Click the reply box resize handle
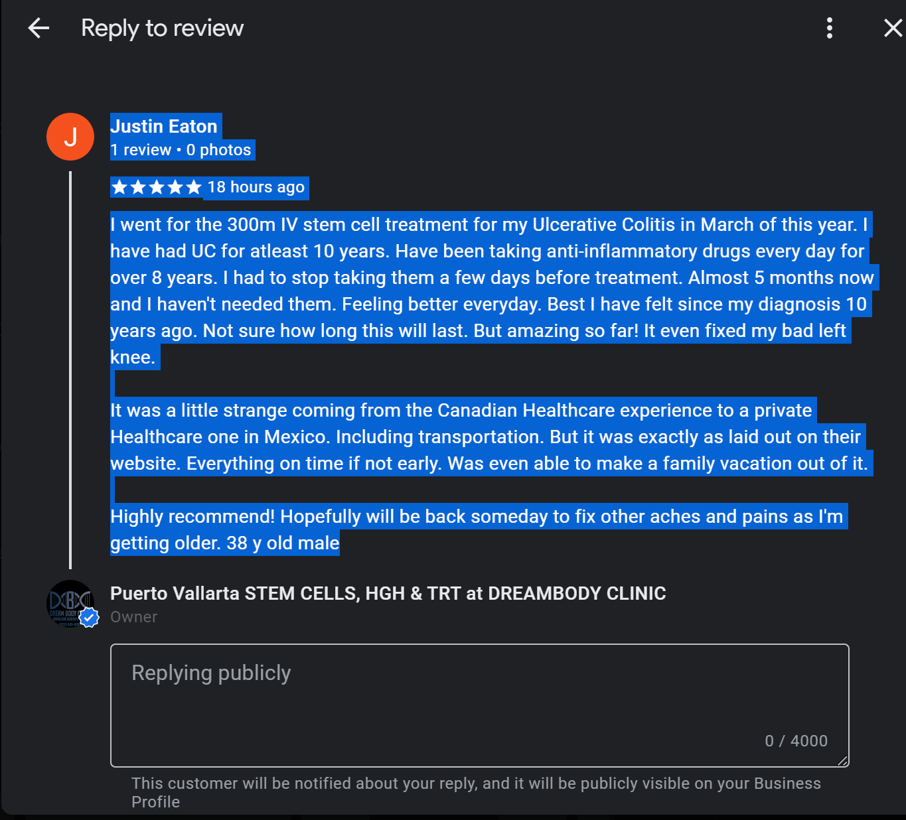This screenshot has height=820, width=906. [842, 761]
